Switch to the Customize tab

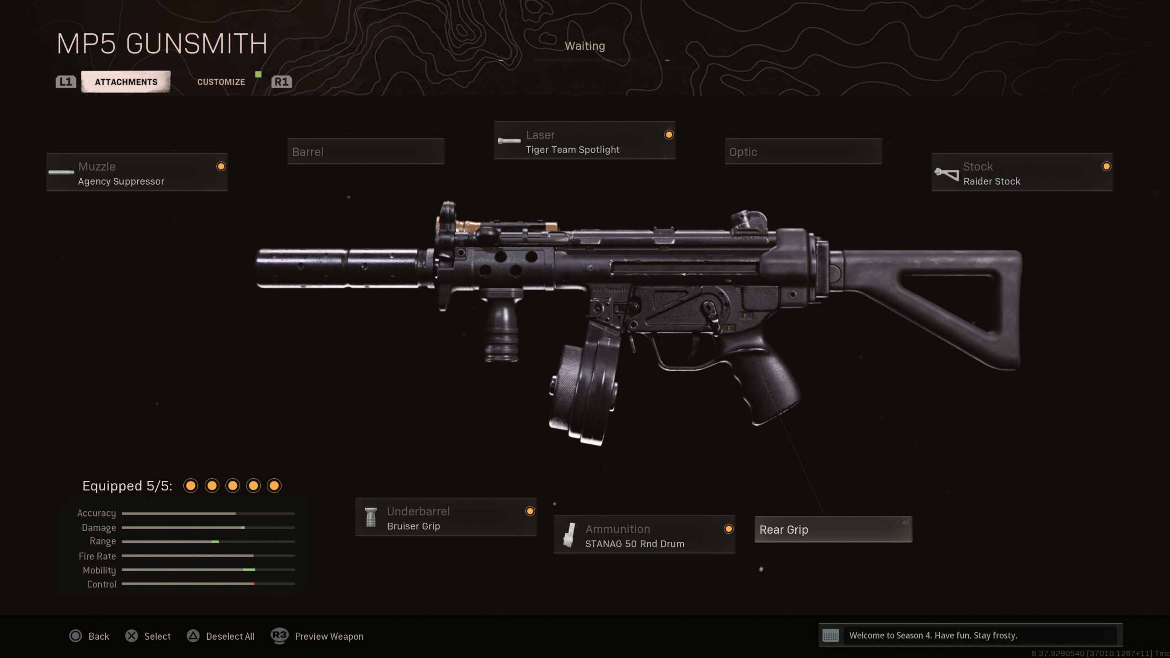(x=221, y=82)
